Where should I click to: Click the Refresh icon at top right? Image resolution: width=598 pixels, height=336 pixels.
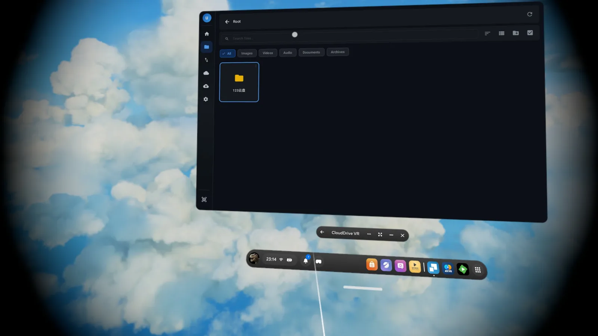coord(530,14)
